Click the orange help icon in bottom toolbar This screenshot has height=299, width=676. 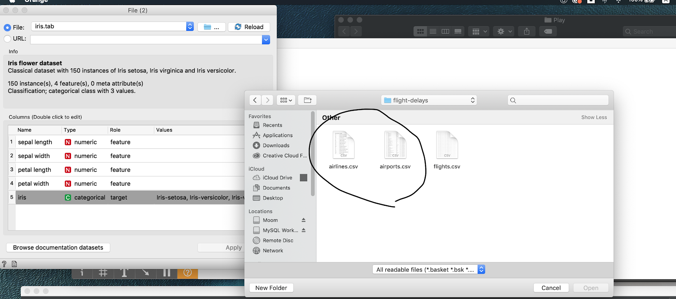(188, 273)
